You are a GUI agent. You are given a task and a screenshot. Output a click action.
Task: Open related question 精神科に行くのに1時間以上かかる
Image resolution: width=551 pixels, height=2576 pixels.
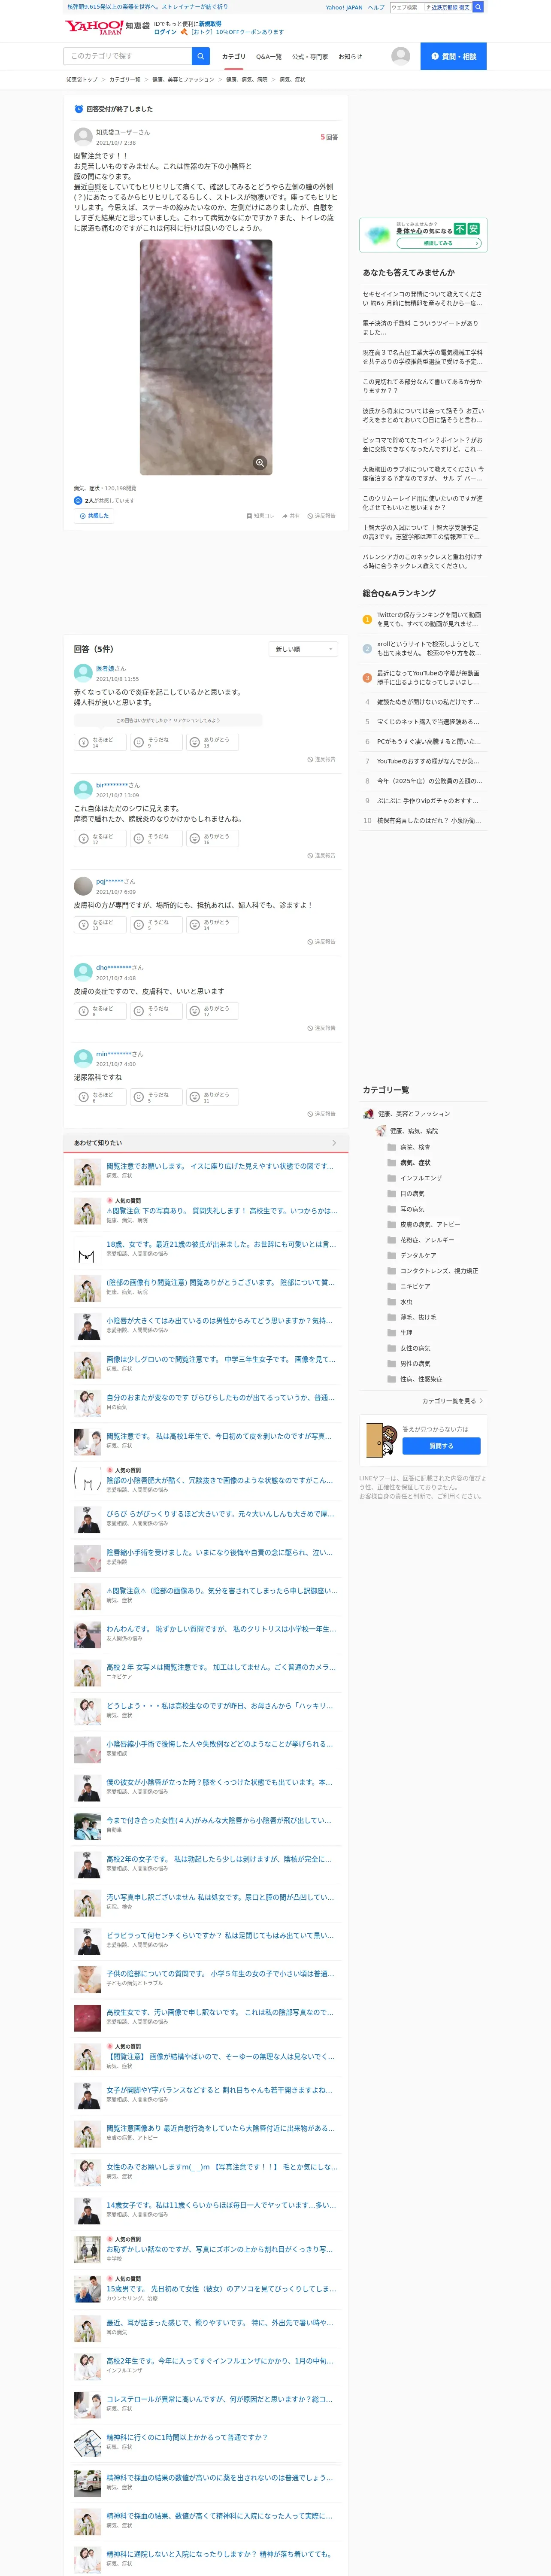[x=187, y=2437]
